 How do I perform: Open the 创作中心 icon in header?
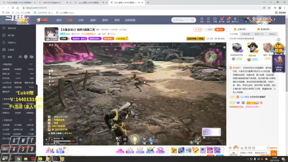pyautogui.click(x=235, y=20)
